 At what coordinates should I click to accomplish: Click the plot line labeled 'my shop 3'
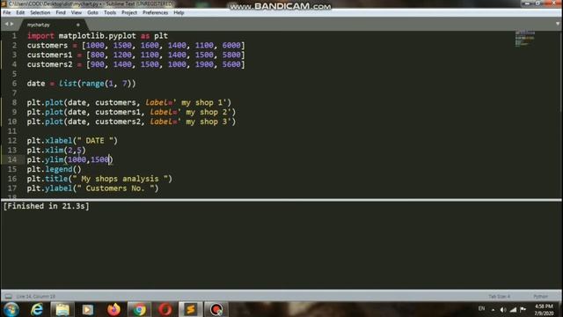[131, 122]
